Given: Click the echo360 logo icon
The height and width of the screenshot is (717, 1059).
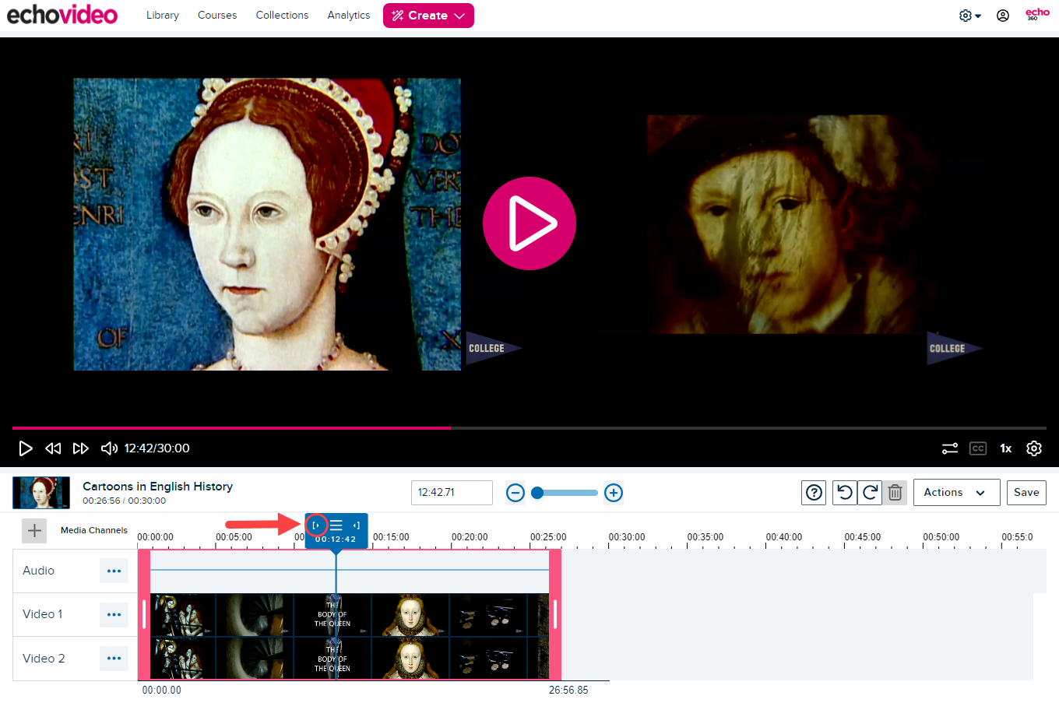Looking at the screenshot, I should tap(1037, 15).
